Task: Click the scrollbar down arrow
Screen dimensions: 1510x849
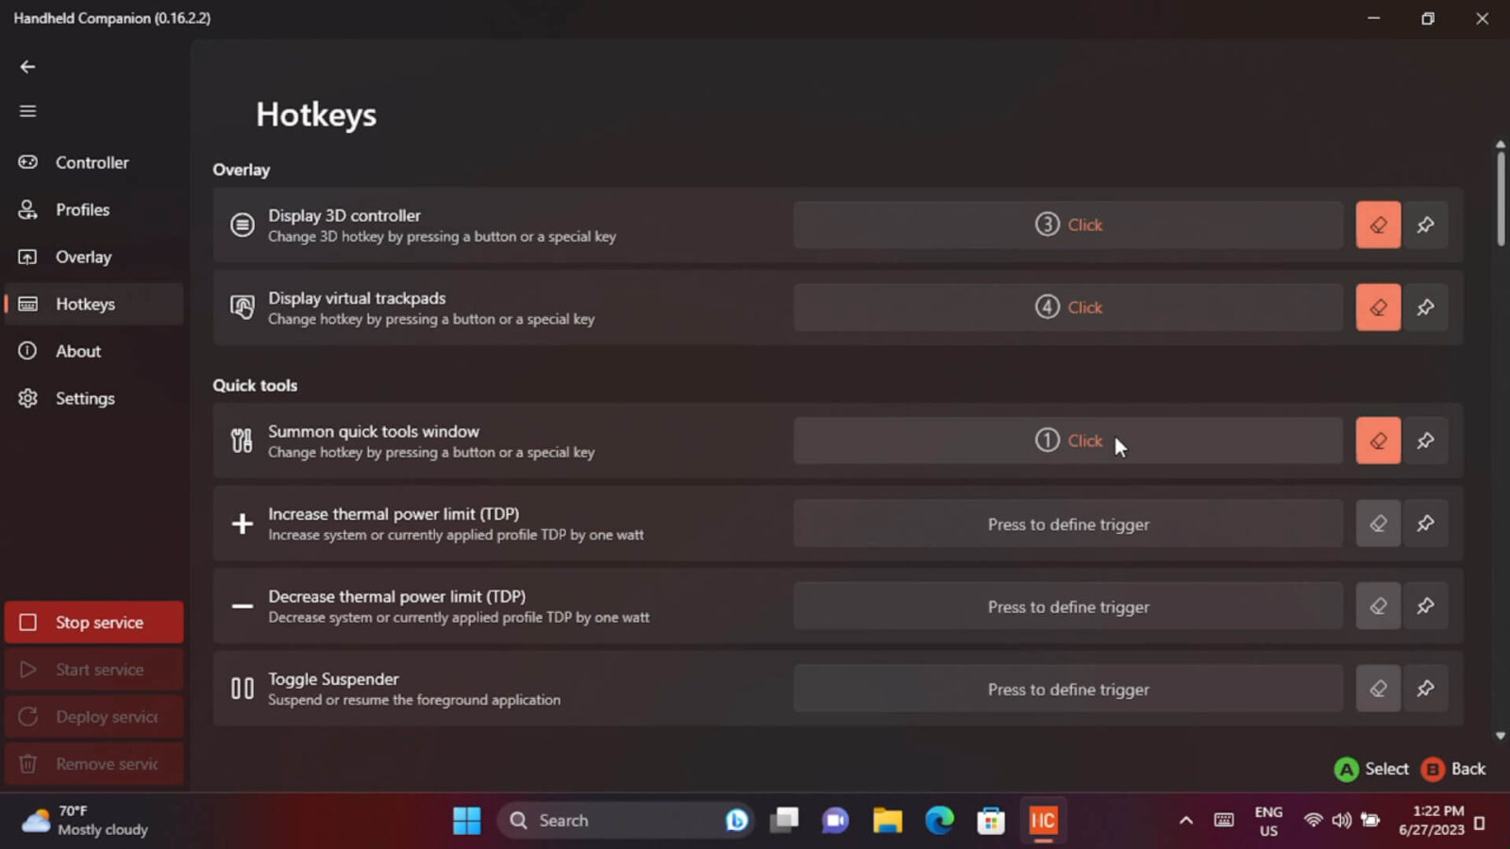Action: pyautogui.click(x=1500, y=736)
